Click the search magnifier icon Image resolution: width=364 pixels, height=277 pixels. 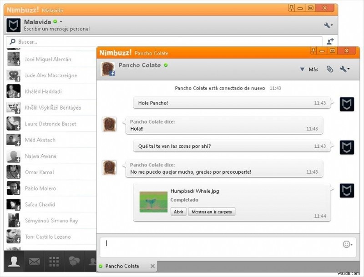[x=13, y=41]
